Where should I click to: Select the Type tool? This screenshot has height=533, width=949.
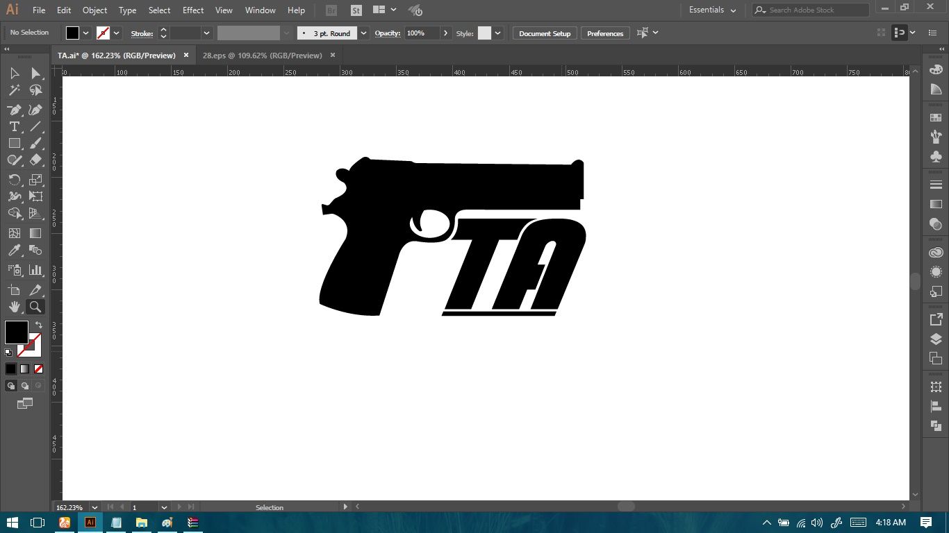14,126
